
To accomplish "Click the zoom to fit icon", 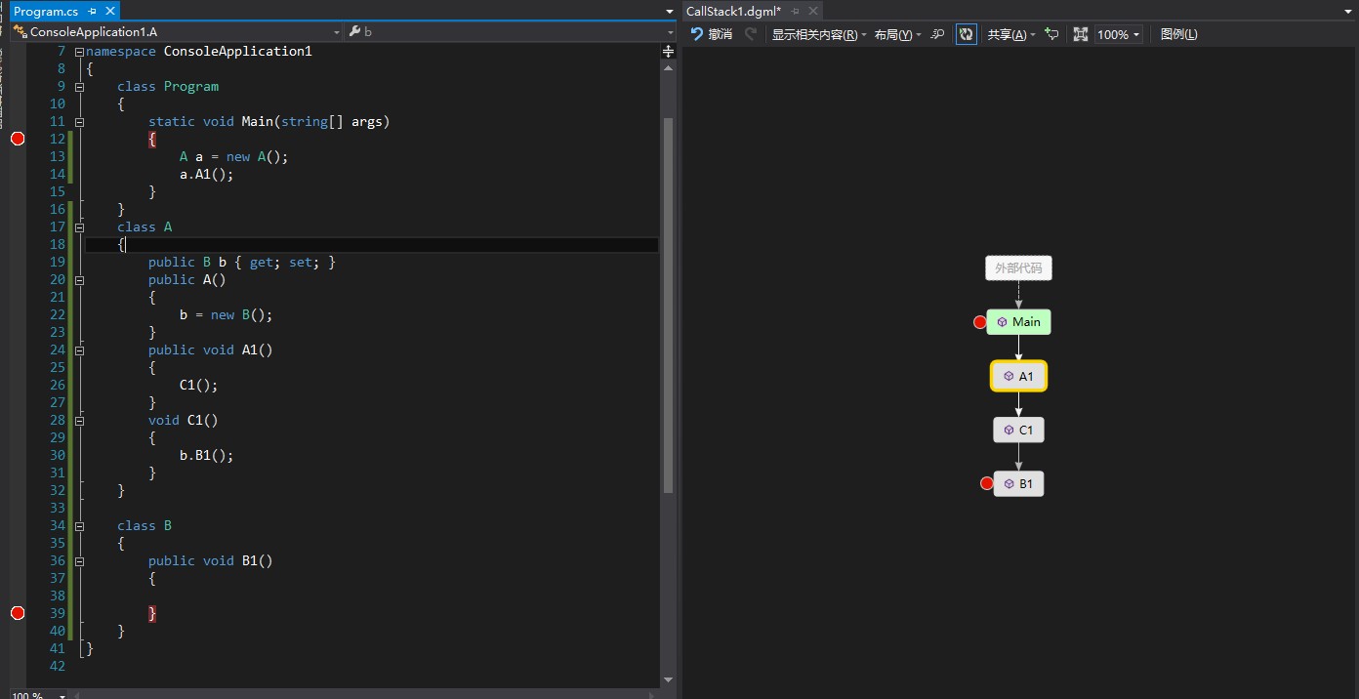I will click(x=1080, y=34).
